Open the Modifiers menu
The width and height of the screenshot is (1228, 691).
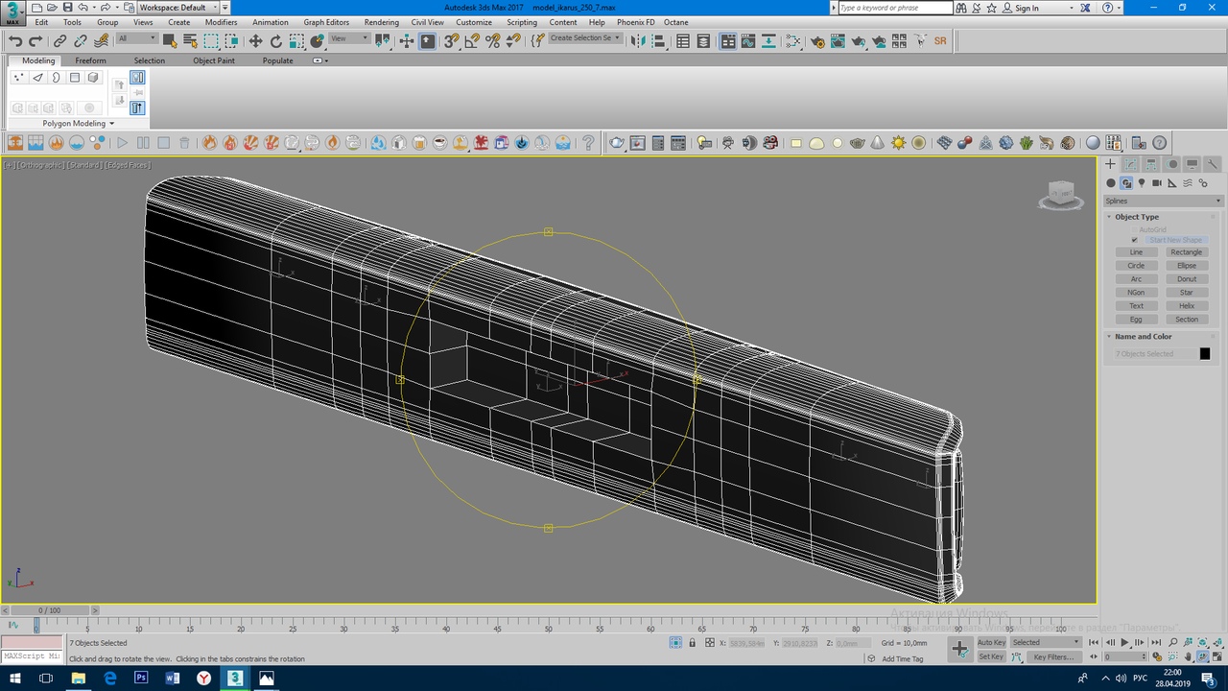click(x=221, y=22)
